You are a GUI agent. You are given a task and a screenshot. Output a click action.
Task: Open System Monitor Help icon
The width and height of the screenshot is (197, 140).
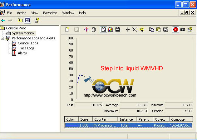tap(190, 30)
